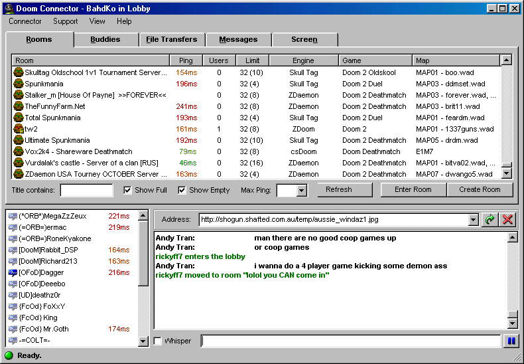Viewport: 524px width, 364px height.
Task: Click the room icon next to Vox2k4 Shareware Deathmatch
Action: [19, 151]
